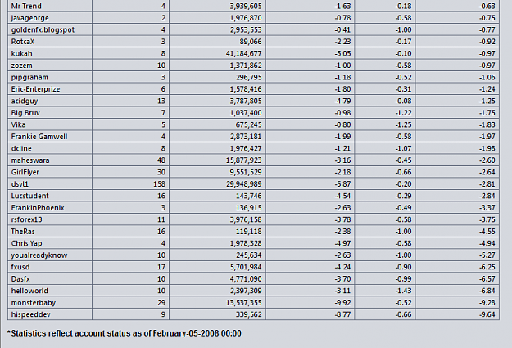The image size is (512, 348).
Task: Select the count 48 for maheswara
Action: click(161, 160)
